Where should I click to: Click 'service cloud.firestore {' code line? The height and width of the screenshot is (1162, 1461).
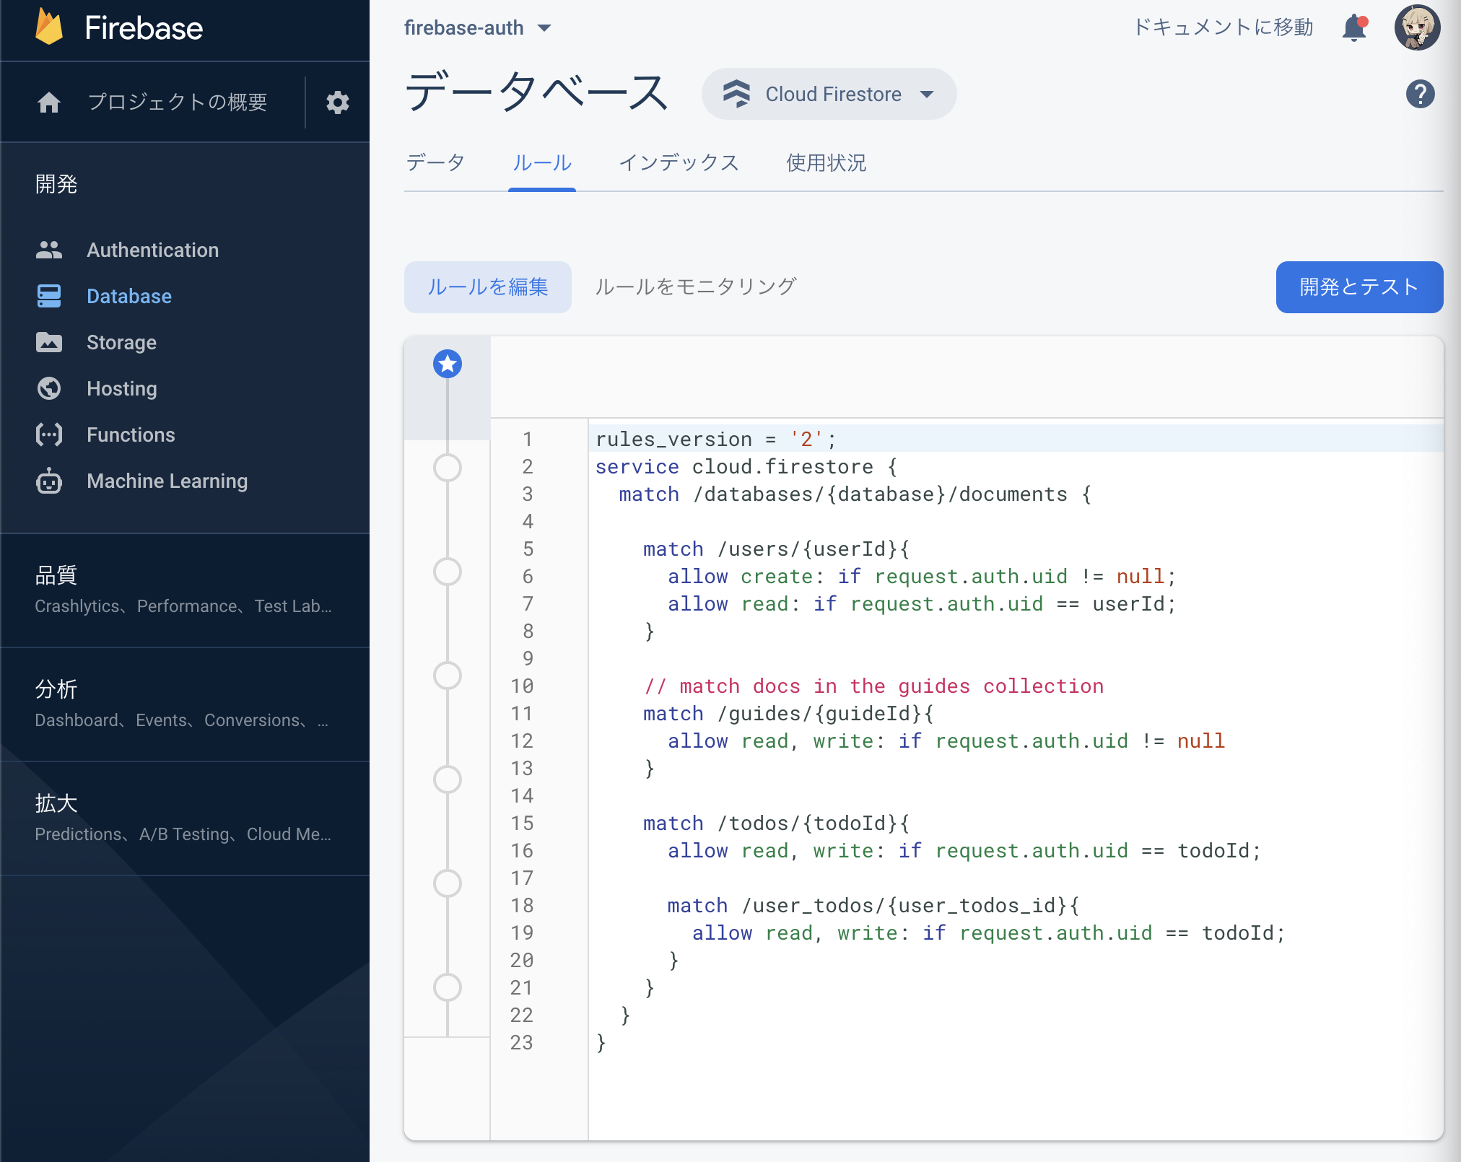[x=746, y=466]
